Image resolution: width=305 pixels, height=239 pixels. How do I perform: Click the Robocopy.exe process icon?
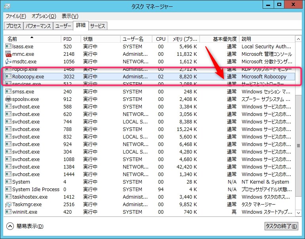coord(8,76)
